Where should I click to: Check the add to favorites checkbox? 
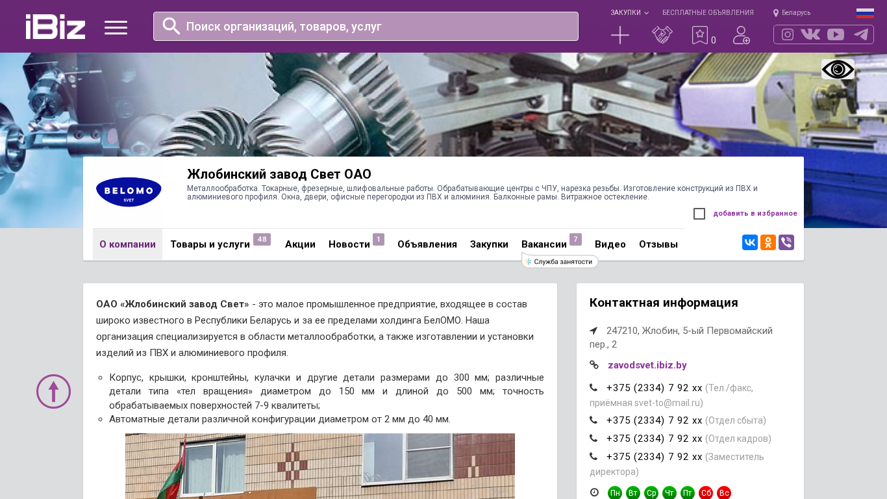click(699, 214)
